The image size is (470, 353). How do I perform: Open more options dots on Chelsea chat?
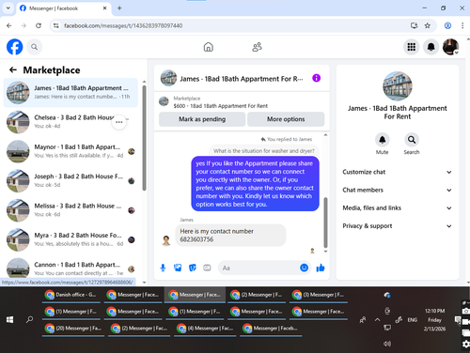click(x=119, y=122)
